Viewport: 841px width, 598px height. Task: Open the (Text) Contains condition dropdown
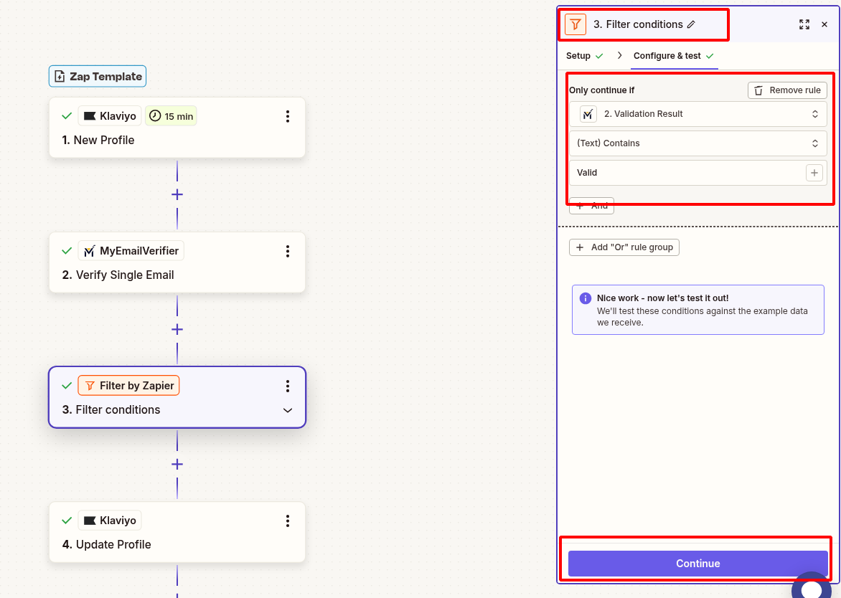697,143
